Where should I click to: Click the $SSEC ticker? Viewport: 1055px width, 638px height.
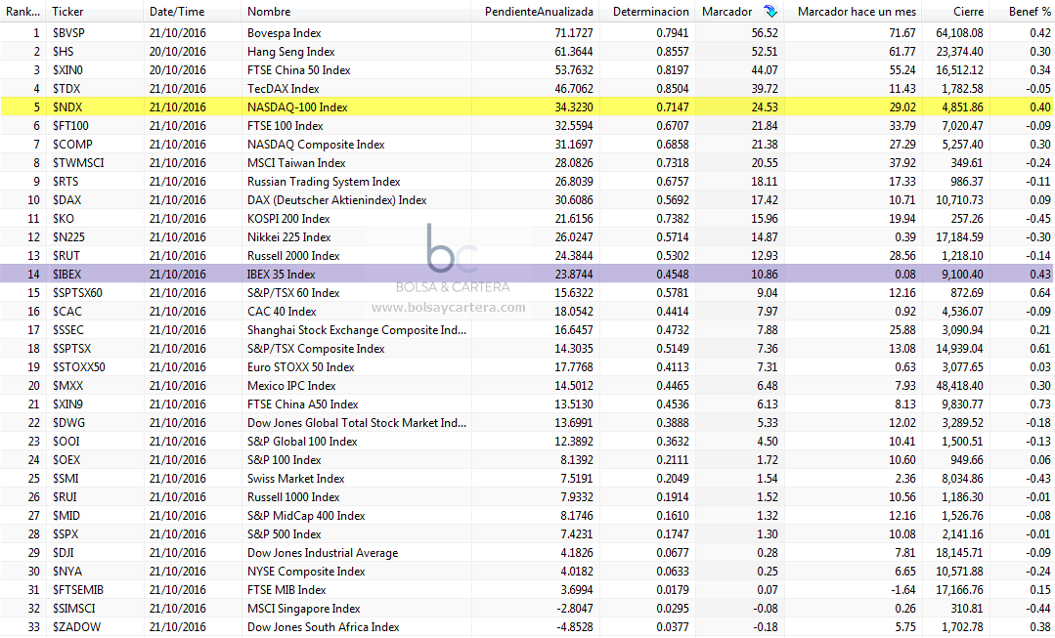[68, 330]
